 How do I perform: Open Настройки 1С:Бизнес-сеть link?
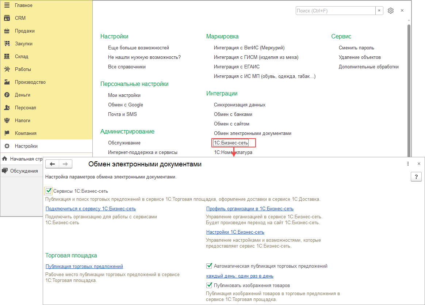tap(235, 232)
